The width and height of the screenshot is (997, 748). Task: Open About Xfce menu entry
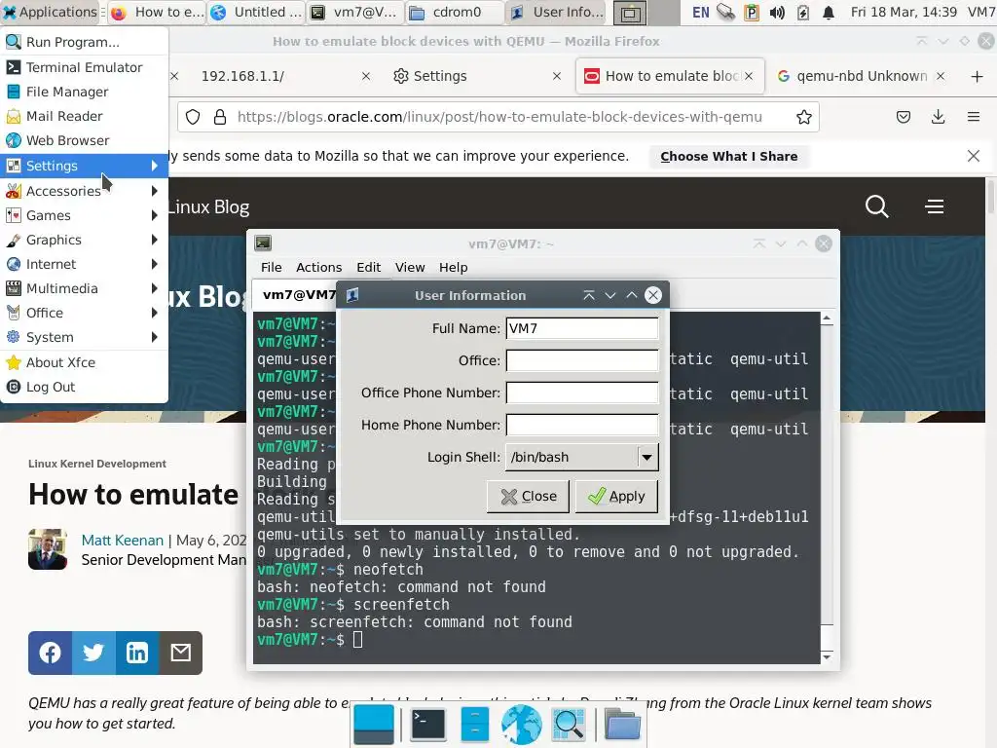84,362
